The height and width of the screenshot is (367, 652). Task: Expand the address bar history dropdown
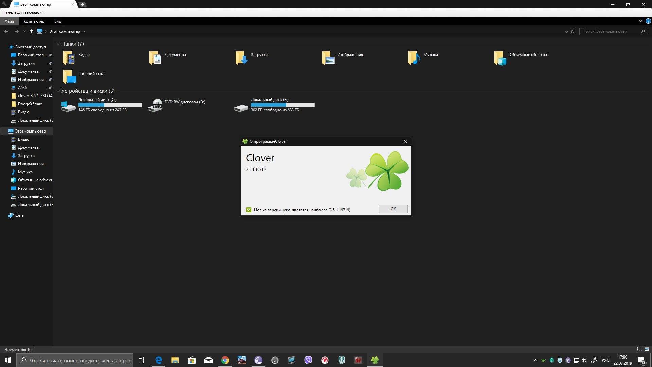[566, 31]
